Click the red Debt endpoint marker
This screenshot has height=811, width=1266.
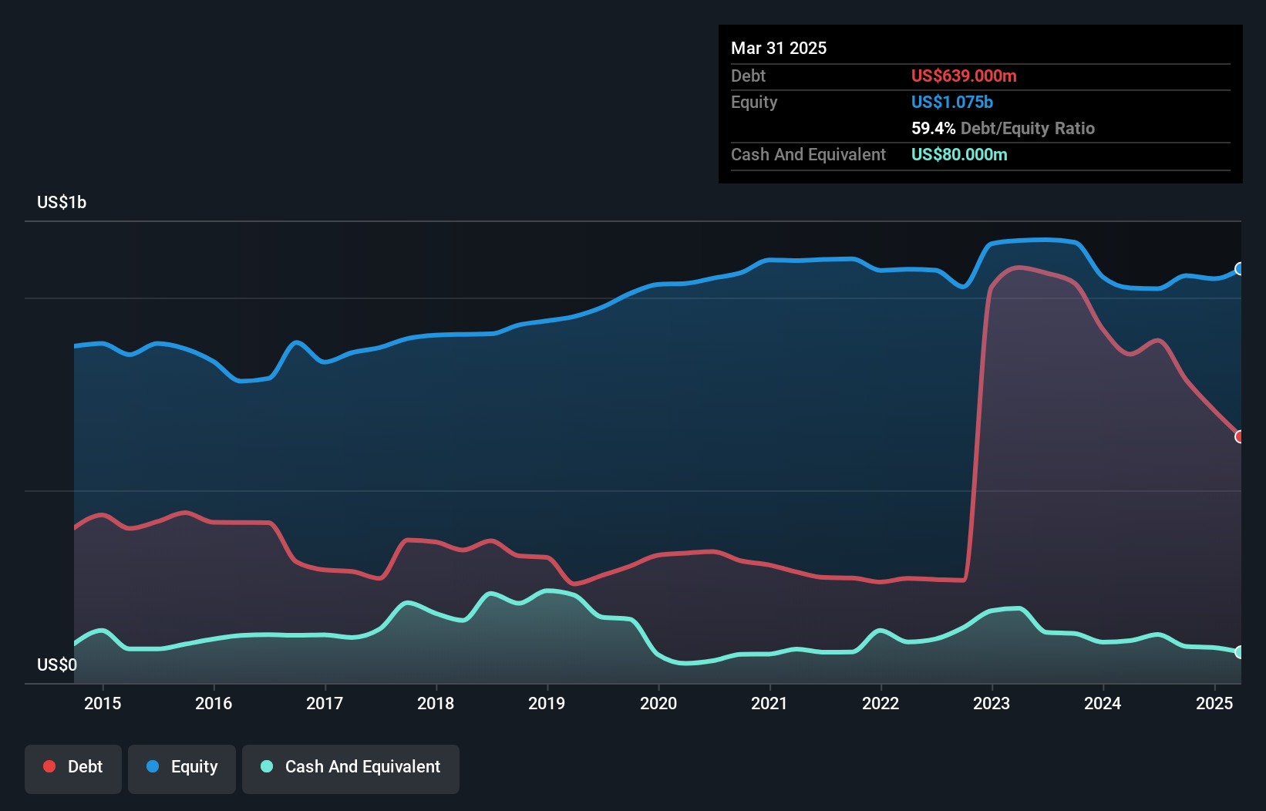[x=1239, y=437]
